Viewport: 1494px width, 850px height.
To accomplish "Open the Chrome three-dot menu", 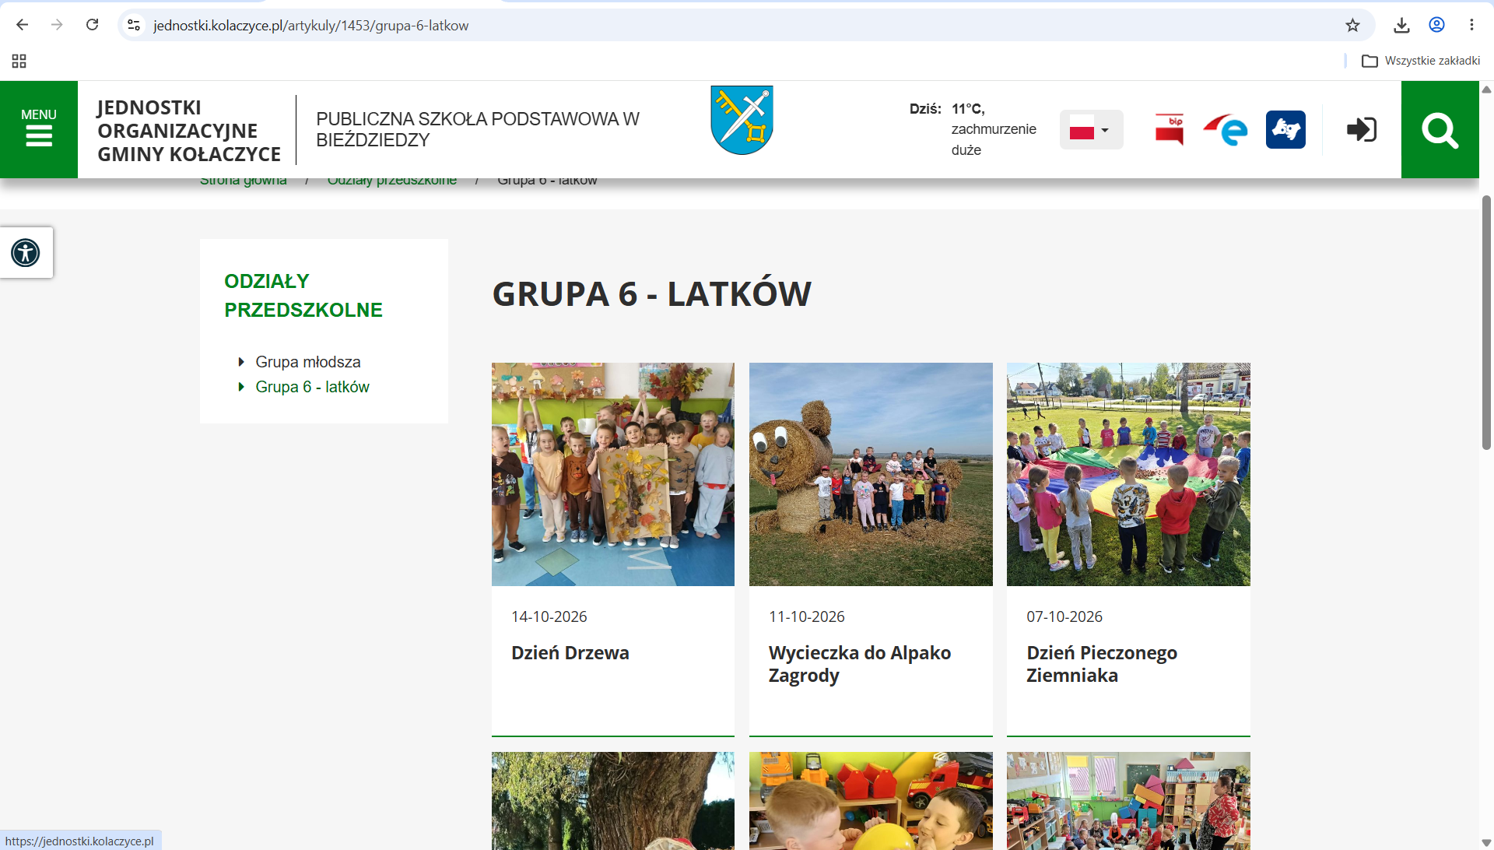I will tap(1471, 25).
